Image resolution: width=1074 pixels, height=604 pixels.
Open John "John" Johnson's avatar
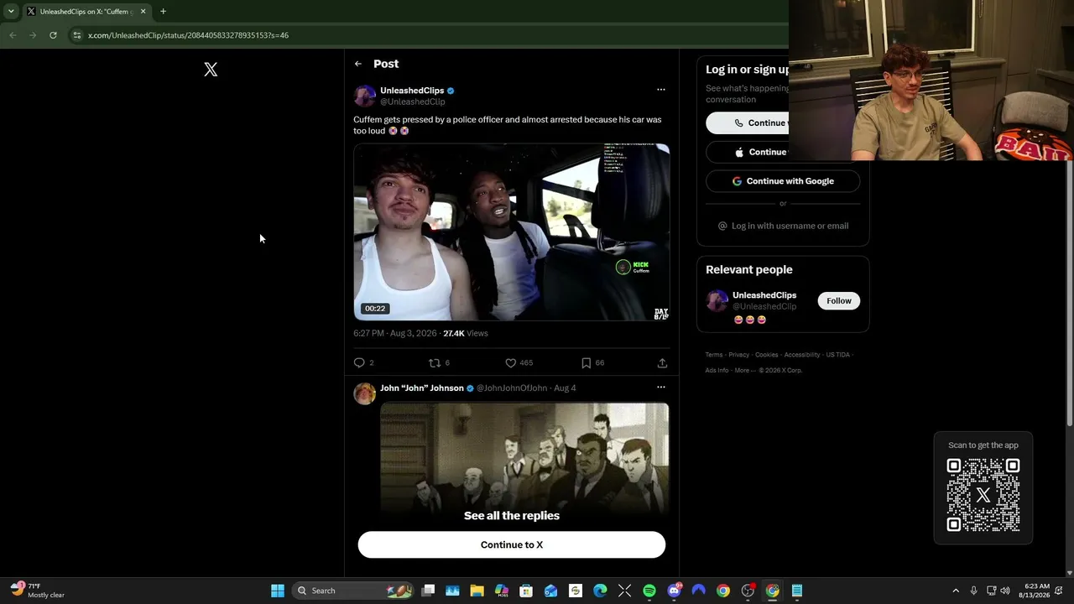click(364, 393)
